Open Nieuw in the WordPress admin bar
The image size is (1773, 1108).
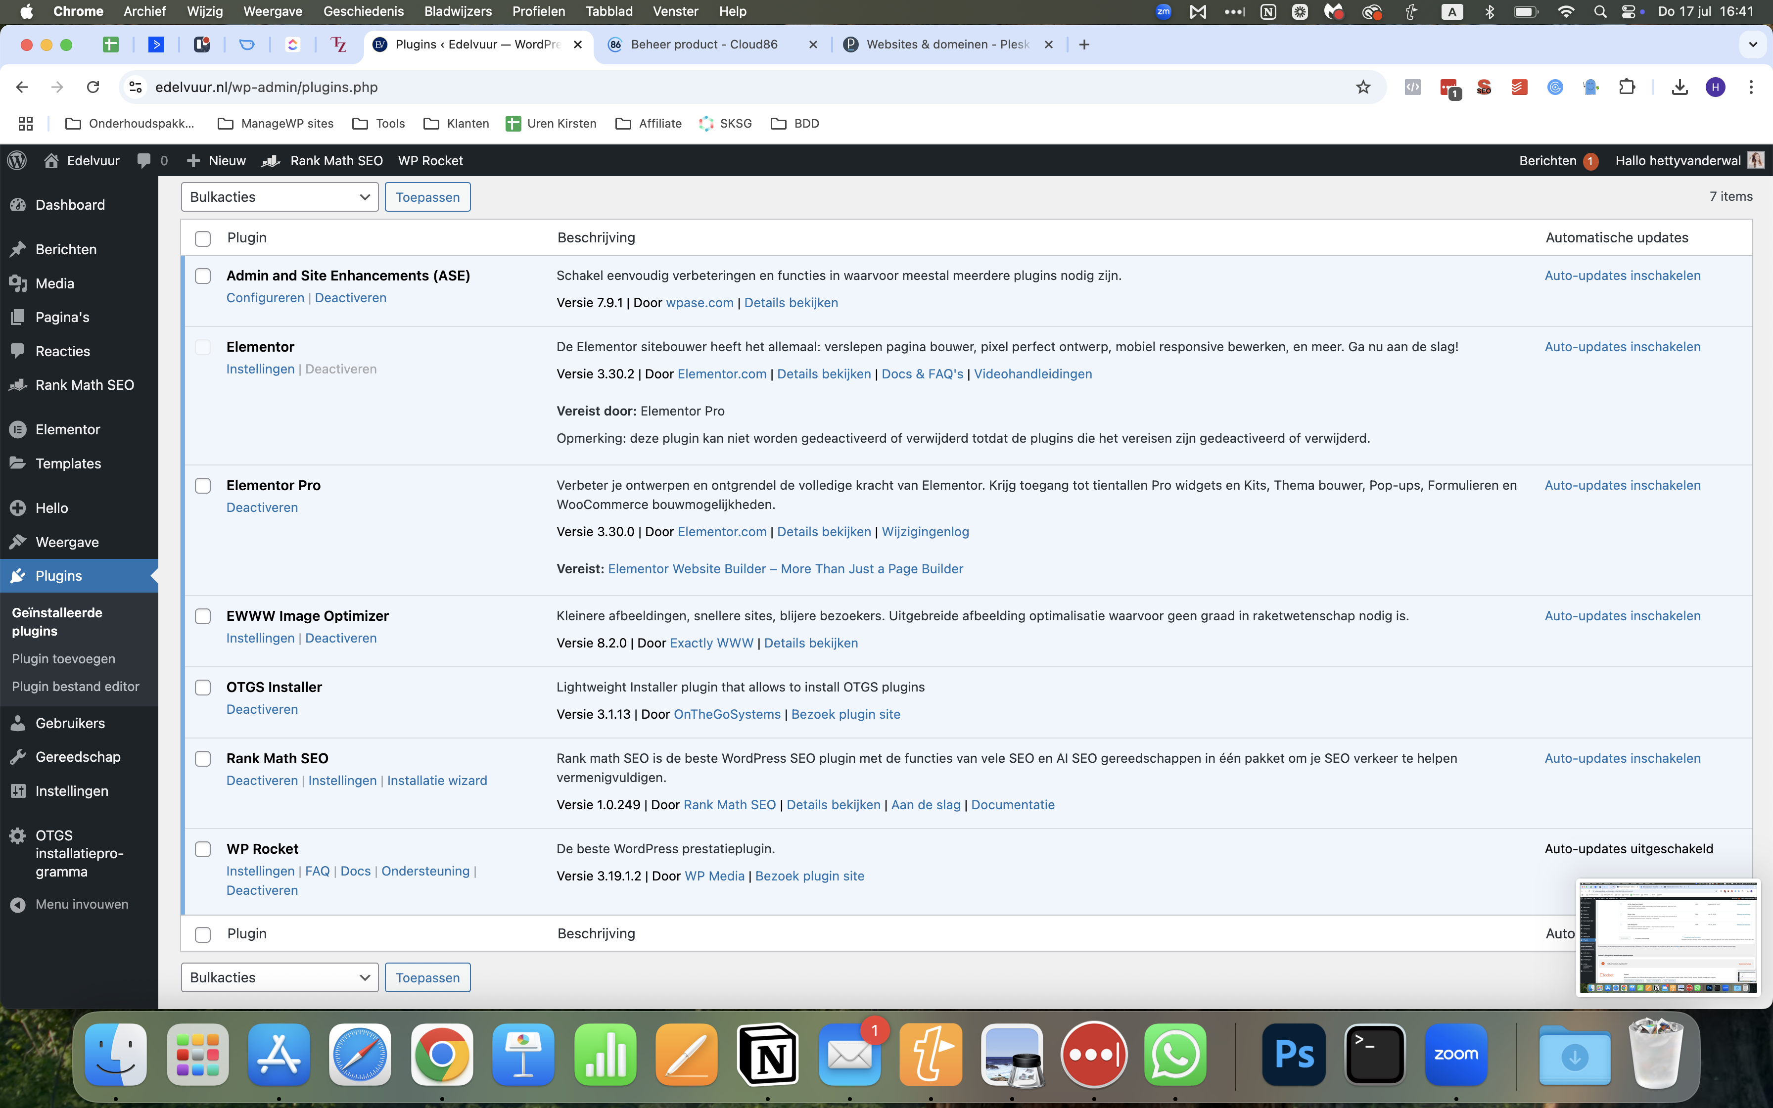(217, 160)
